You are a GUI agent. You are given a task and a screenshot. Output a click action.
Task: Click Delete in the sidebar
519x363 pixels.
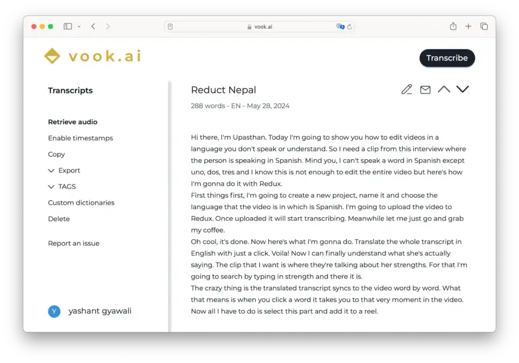point(59,219)
